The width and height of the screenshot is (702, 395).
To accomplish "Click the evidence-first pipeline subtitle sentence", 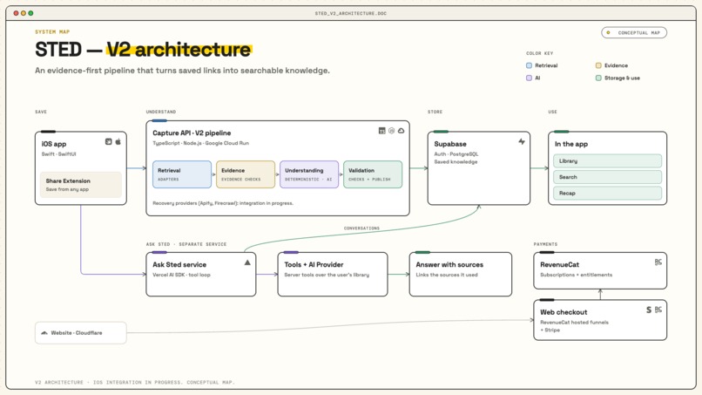I will (x=182, y=71).
